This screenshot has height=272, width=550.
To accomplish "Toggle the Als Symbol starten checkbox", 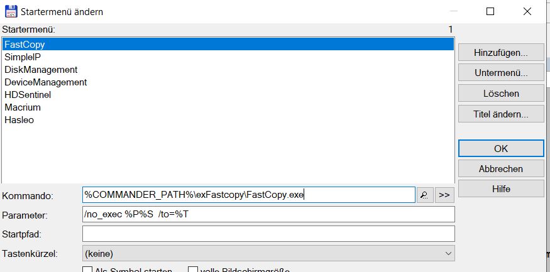I will (x=87, y=270).
